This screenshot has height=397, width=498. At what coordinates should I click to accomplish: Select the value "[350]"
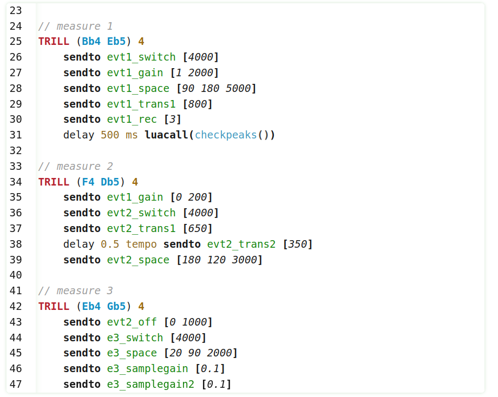tap(298, 244)
